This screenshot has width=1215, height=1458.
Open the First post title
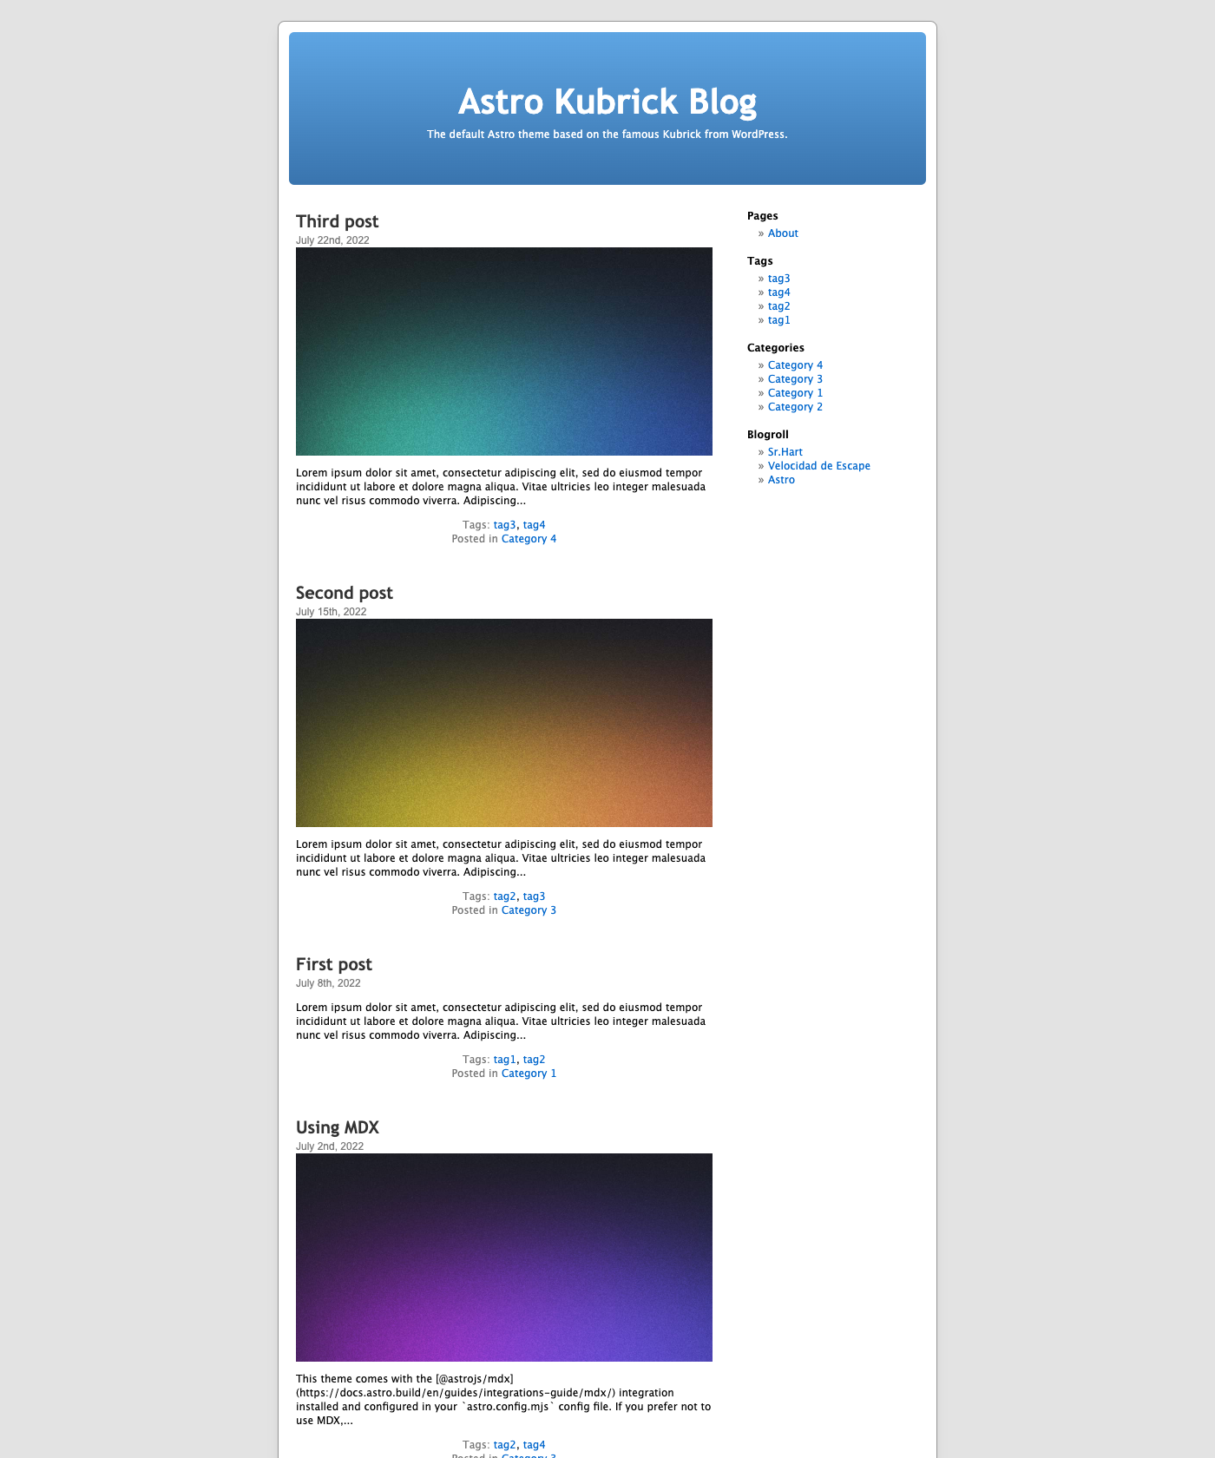pos(333,964)
